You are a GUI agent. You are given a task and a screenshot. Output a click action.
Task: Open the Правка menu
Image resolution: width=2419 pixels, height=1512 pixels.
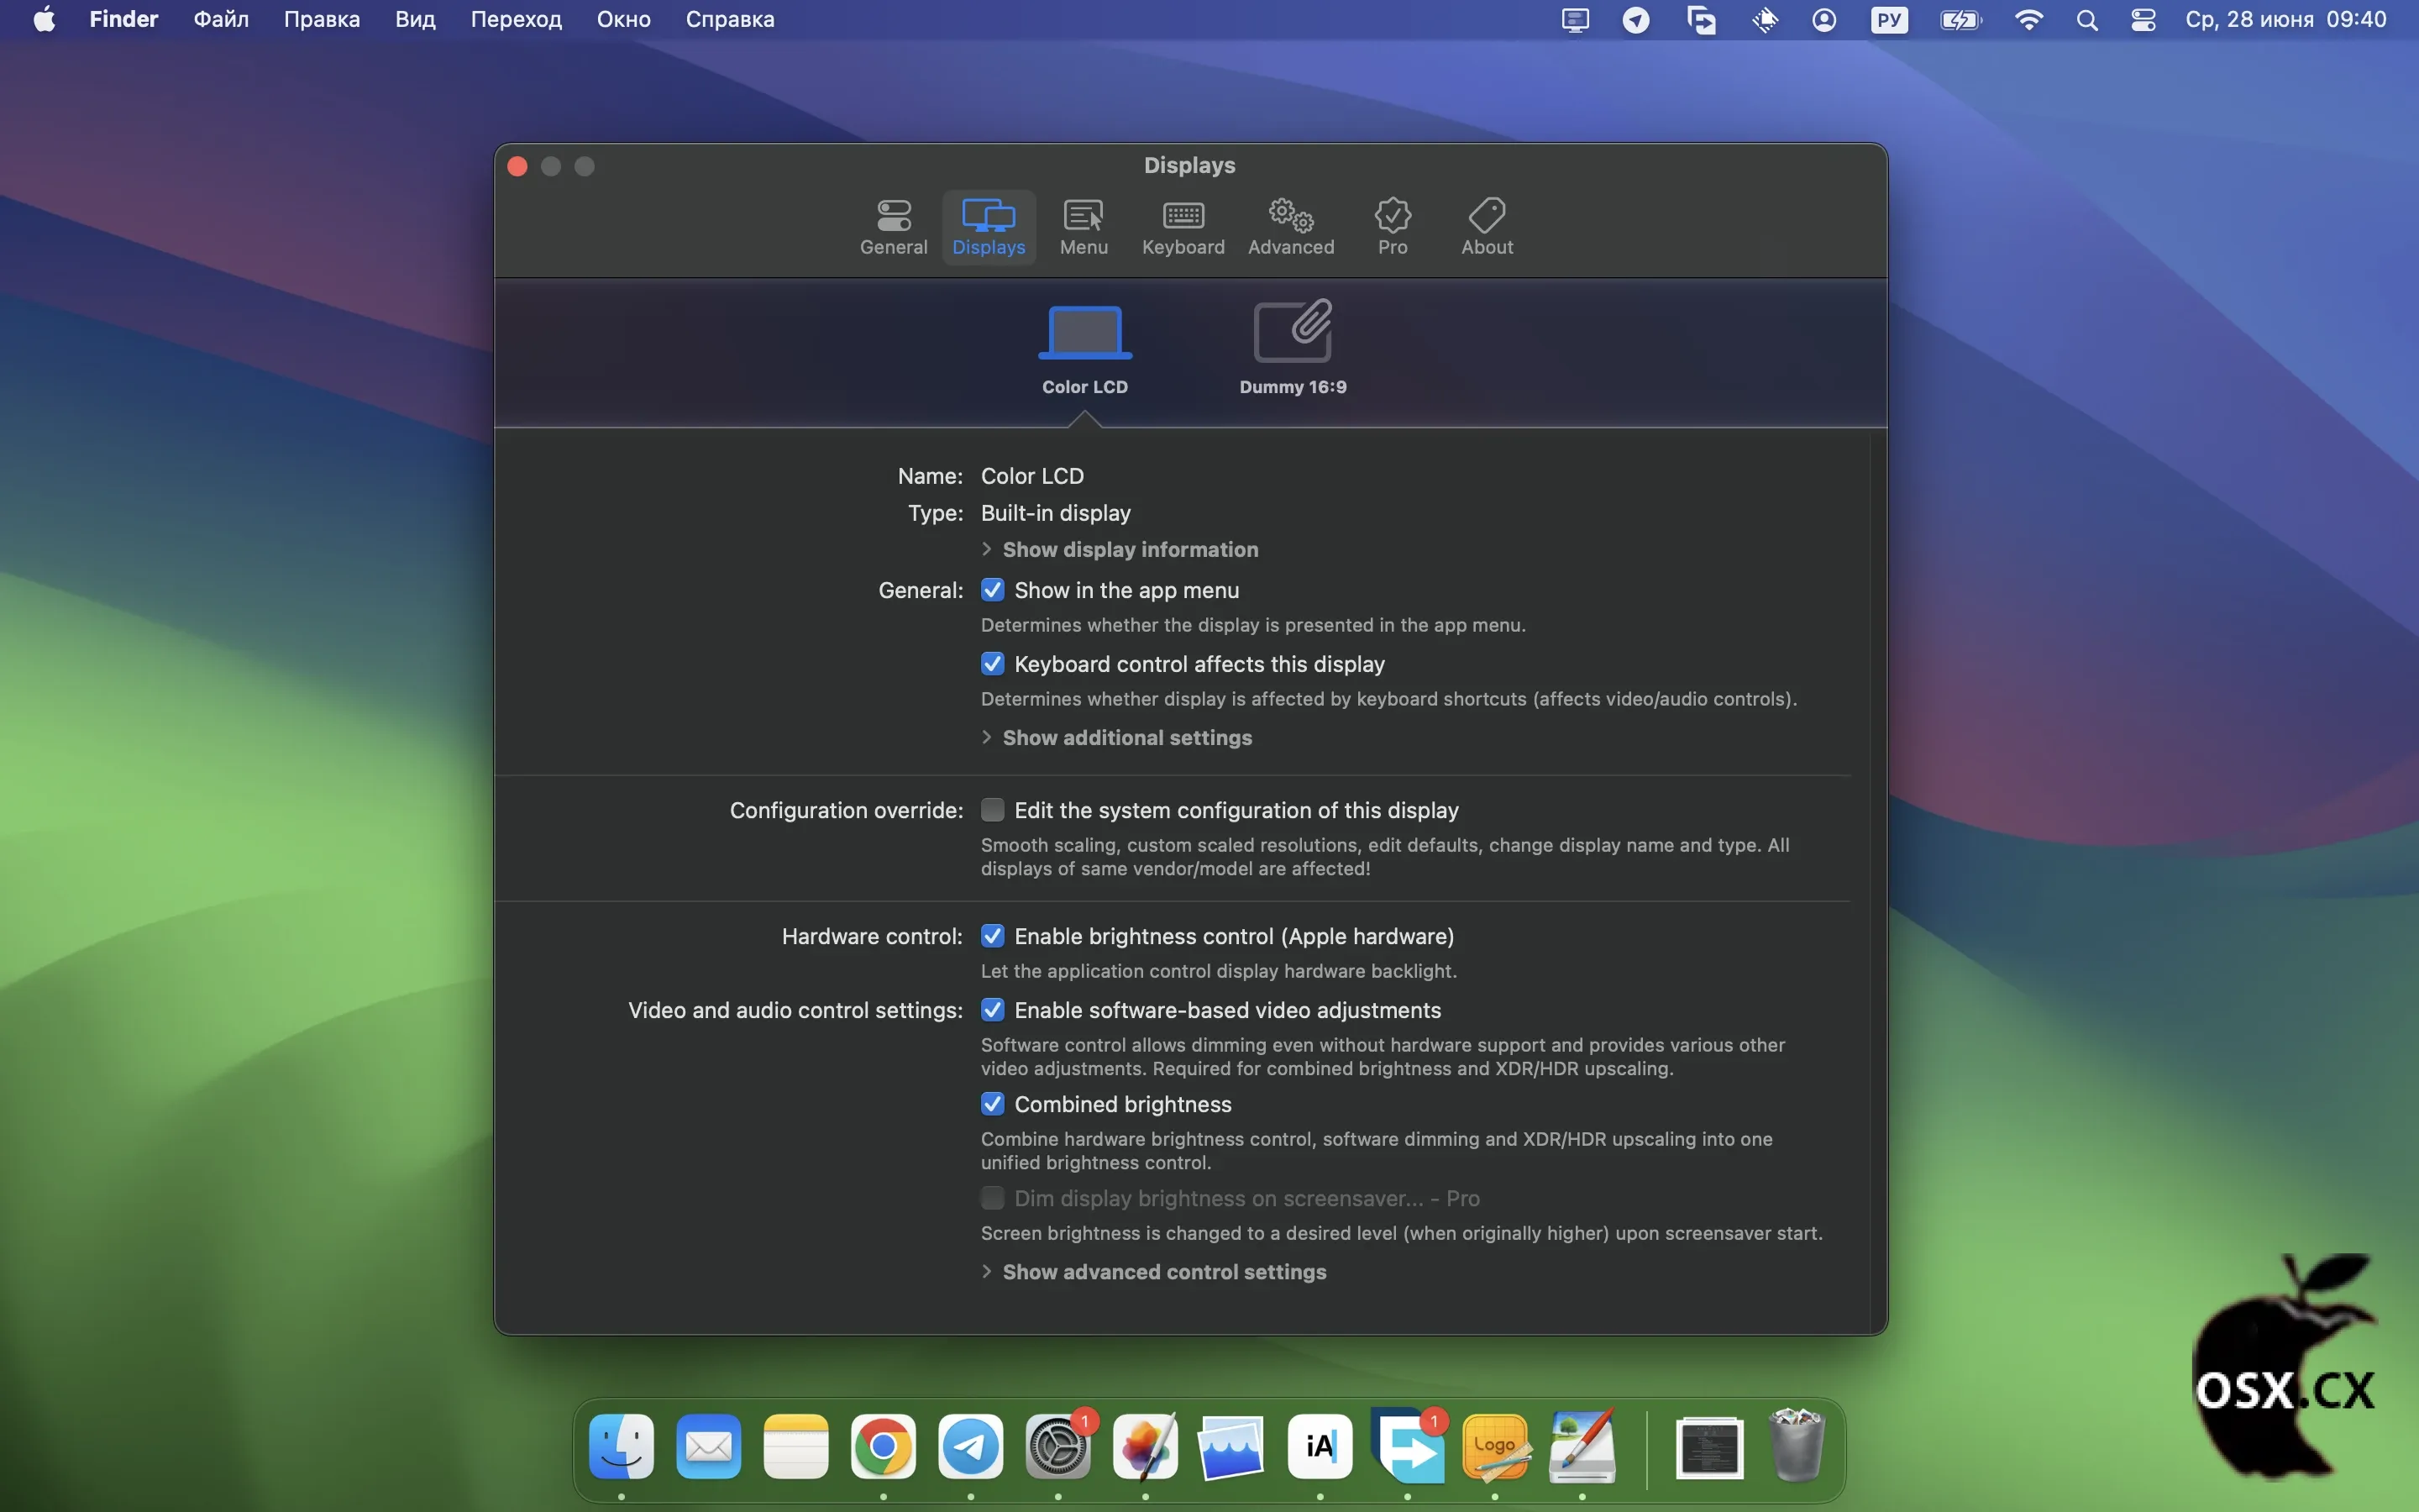[x=322, y=19]
